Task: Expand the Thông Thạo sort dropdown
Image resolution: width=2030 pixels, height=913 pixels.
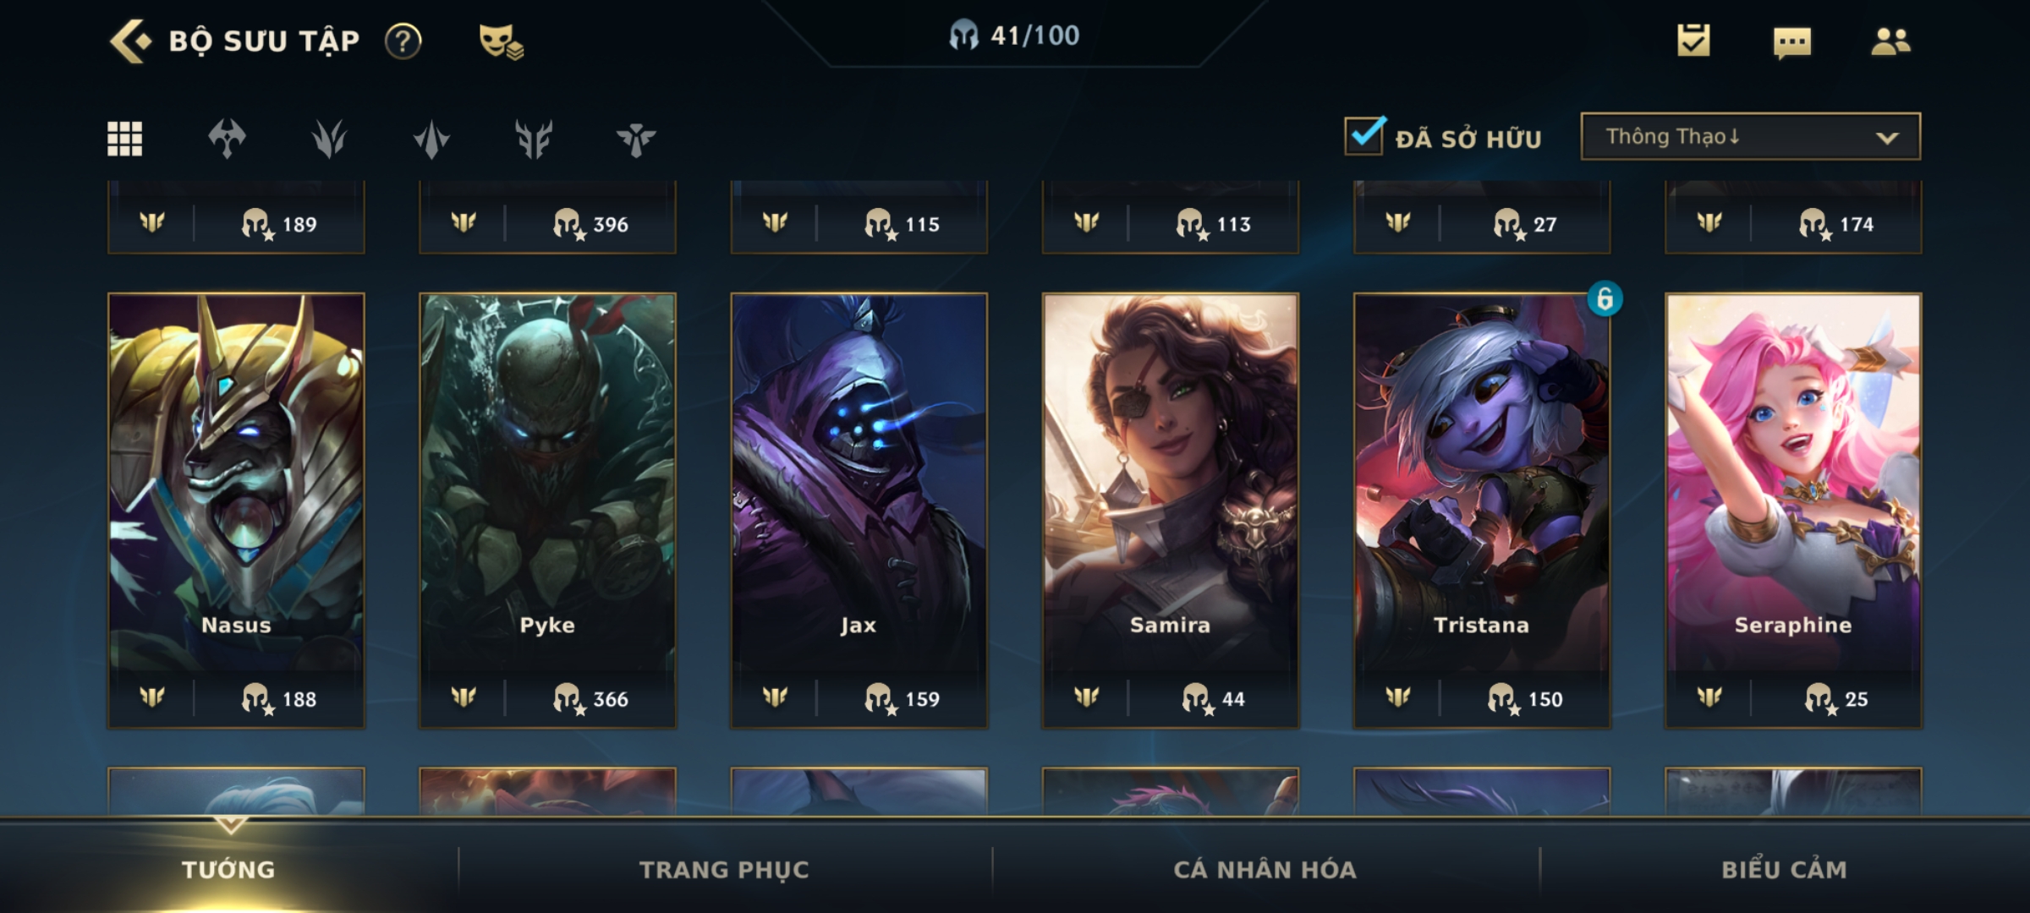Action: tap(1750, 136)
